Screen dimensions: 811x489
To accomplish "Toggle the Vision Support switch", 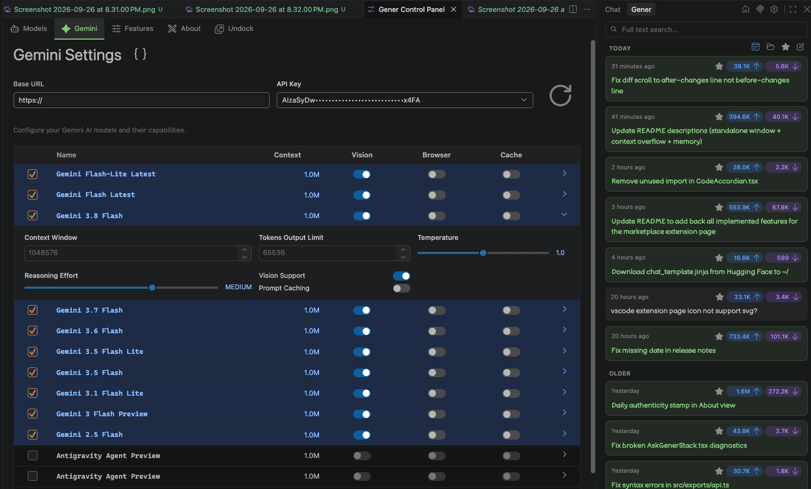I will (x=402, y=276).
